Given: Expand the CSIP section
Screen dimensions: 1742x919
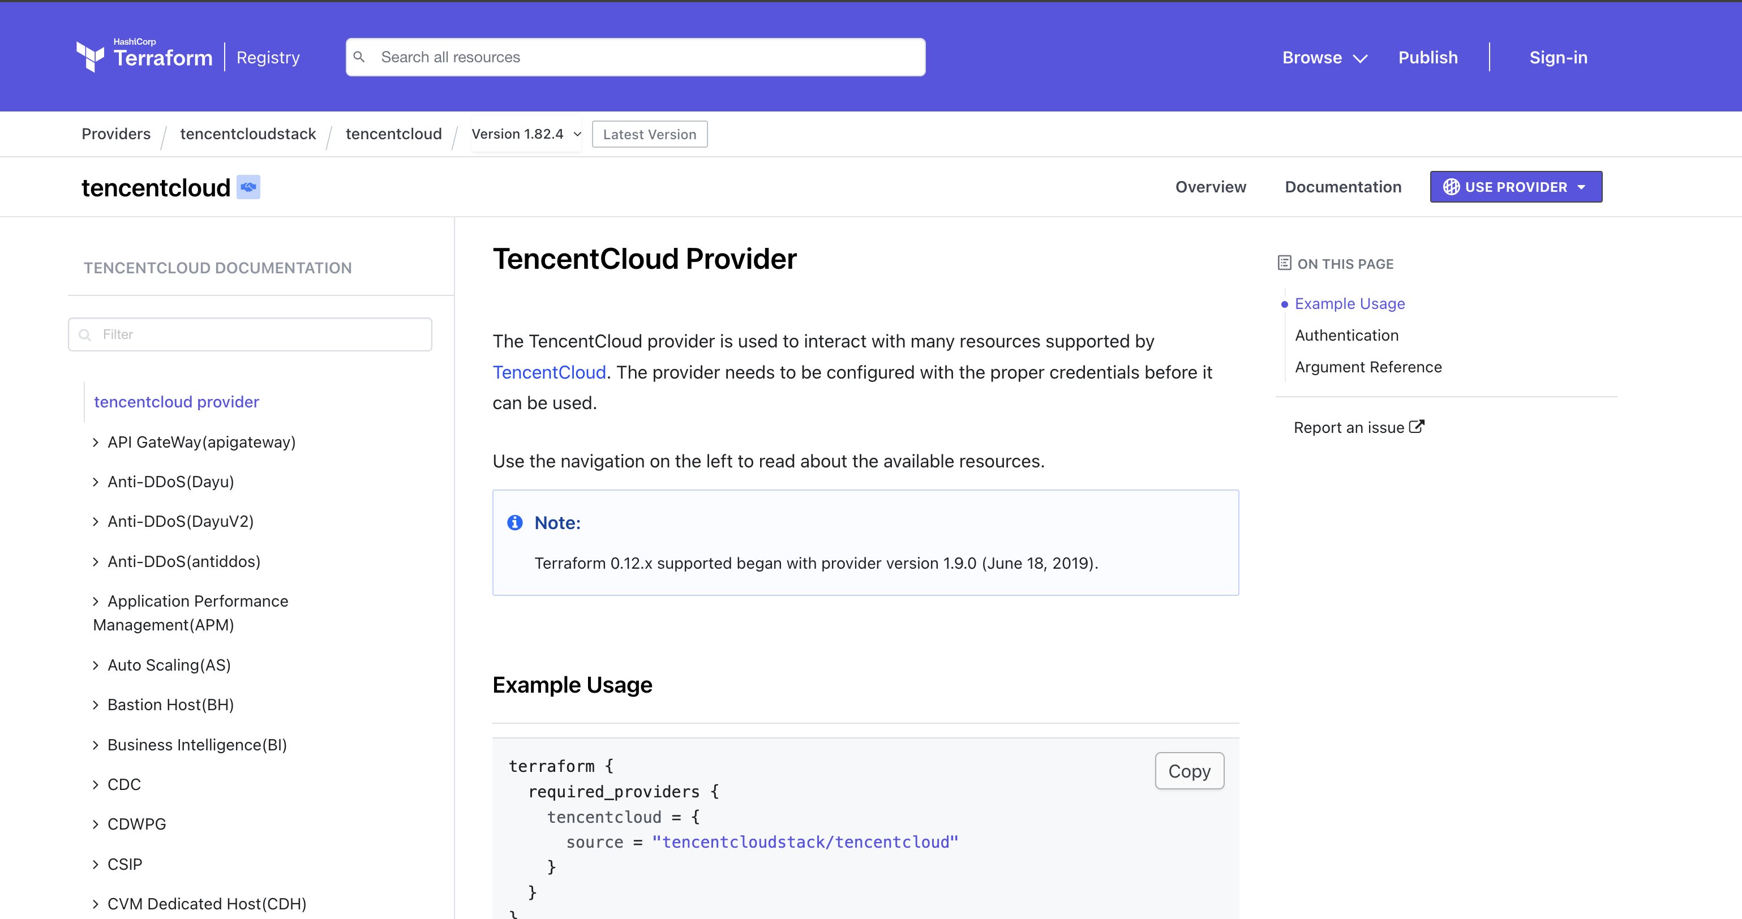Looking at the screenshot, I should [x=118, y=864].
